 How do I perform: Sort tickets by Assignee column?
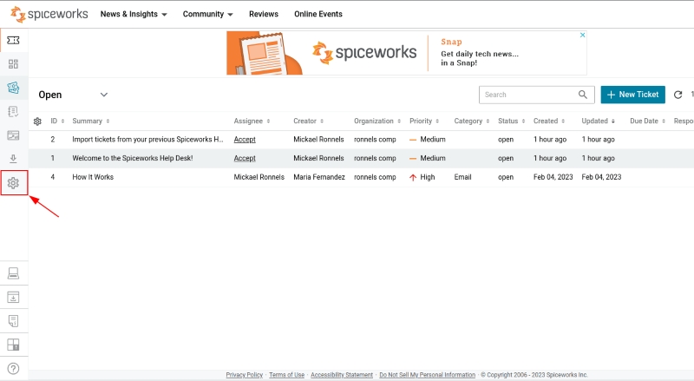tap(252, 121)
